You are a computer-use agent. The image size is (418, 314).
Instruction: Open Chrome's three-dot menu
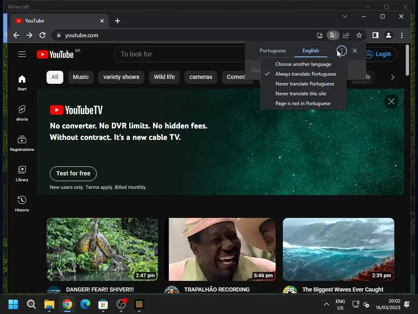coord(402,35)
